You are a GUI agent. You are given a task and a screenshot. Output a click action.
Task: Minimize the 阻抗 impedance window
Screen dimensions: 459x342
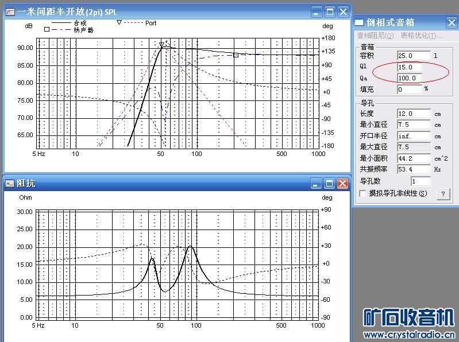click(x=315, y=184)
